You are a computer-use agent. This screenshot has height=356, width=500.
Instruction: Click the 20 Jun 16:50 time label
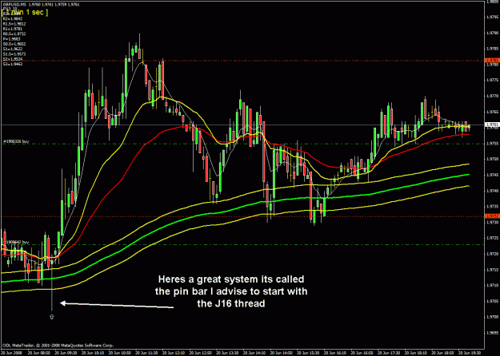362,353
